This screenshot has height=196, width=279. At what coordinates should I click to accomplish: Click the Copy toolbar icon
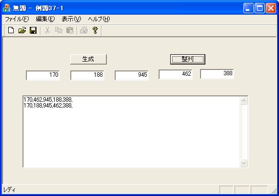point(59,30)
